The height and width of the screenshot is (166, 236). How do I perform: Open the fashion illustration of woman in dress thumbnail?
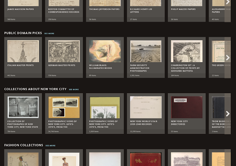[64, 159]
